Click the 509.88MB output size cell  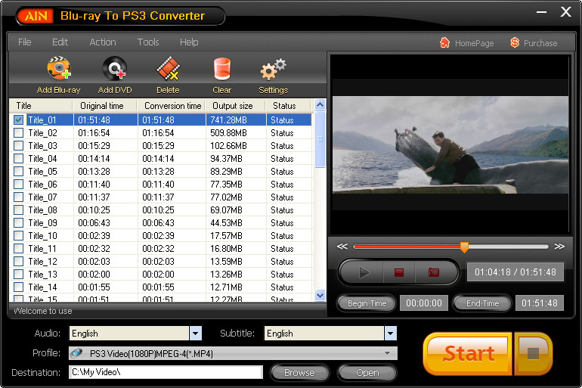pyautogui.click(x=228, y=132)
